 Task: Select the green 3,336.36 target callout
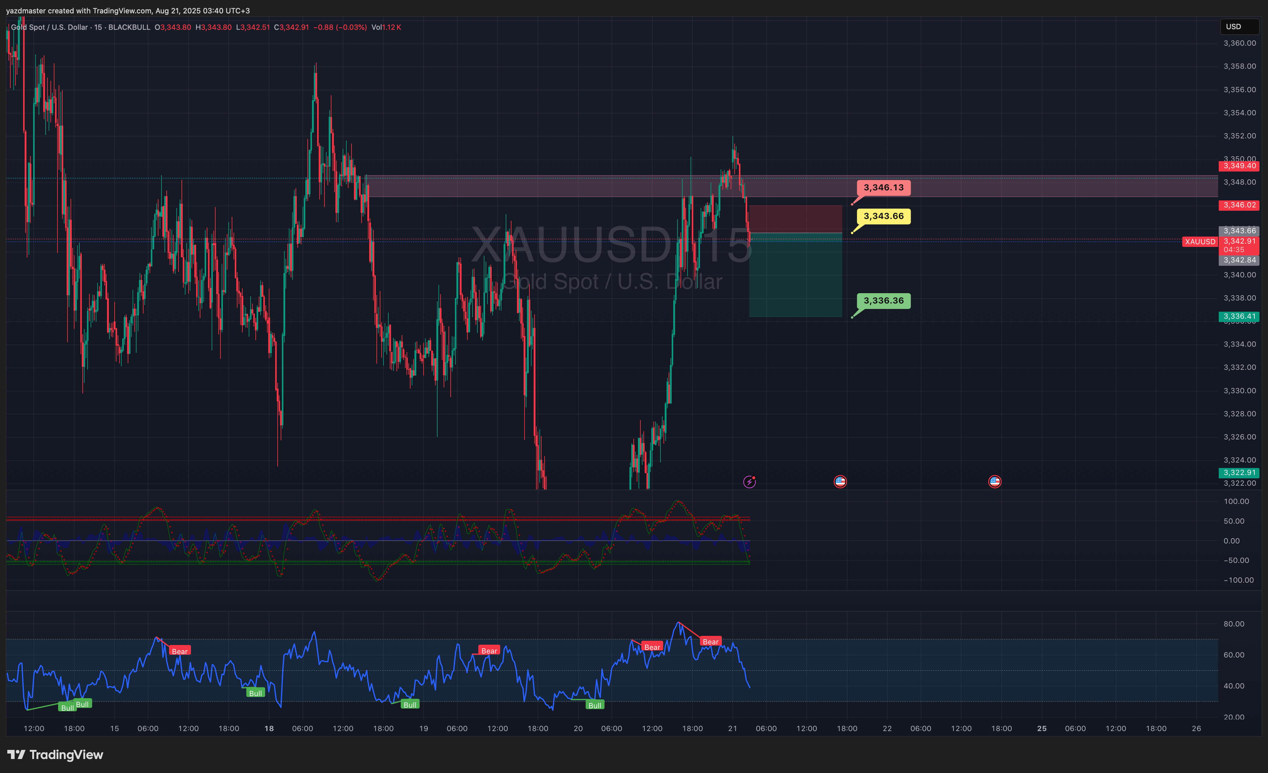(883, 300)
